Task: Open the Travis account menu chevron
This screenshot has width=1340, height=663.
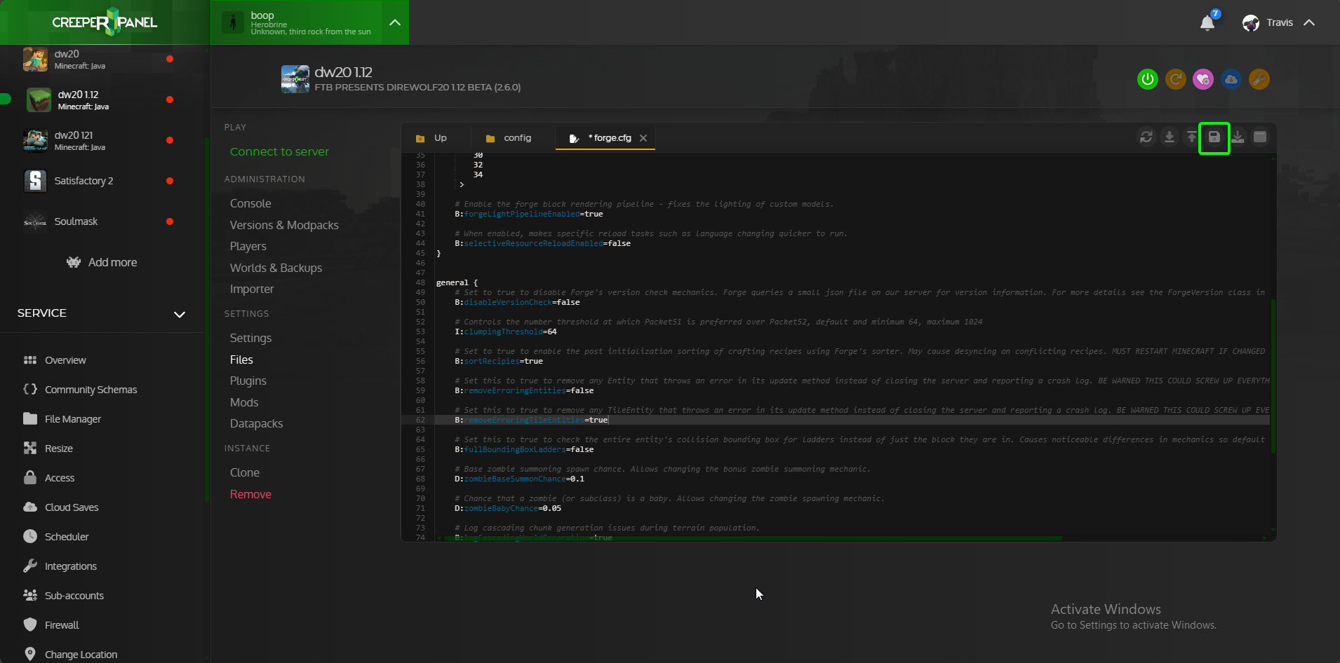Action: [x=1309, y=23]
